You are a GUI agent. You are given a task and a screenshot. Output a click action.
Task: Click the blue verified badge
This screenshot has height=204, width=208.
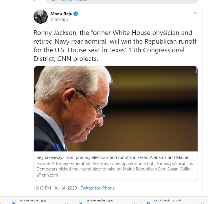[76, 14]
